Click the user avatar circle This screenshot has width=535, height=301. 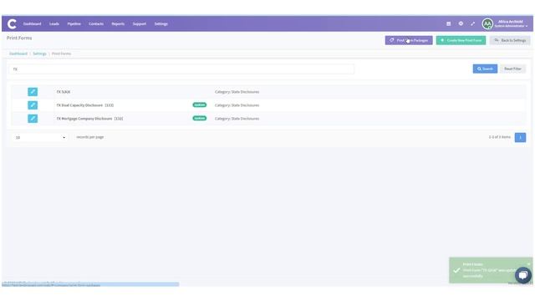pyautogui.click(x=487, y=24)
